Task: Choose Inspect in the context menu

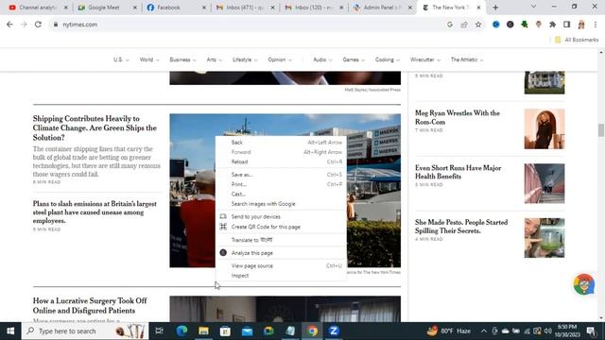Action: point(281,276)
